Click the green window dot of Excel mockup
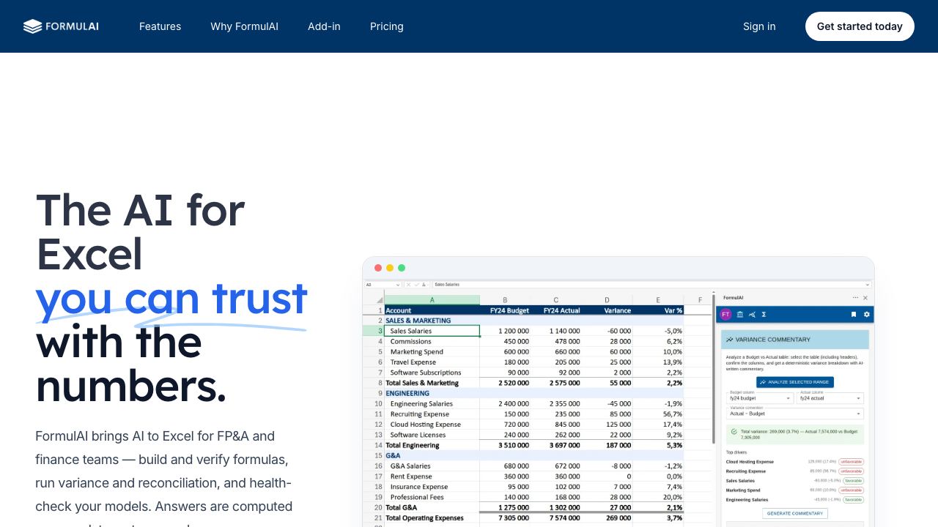Viewport: 938px width, 527px height. 402,268
